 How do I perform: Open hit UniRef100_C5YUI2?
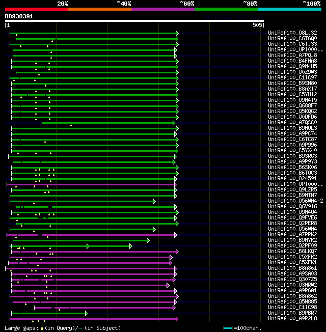(x=292, y=94)
